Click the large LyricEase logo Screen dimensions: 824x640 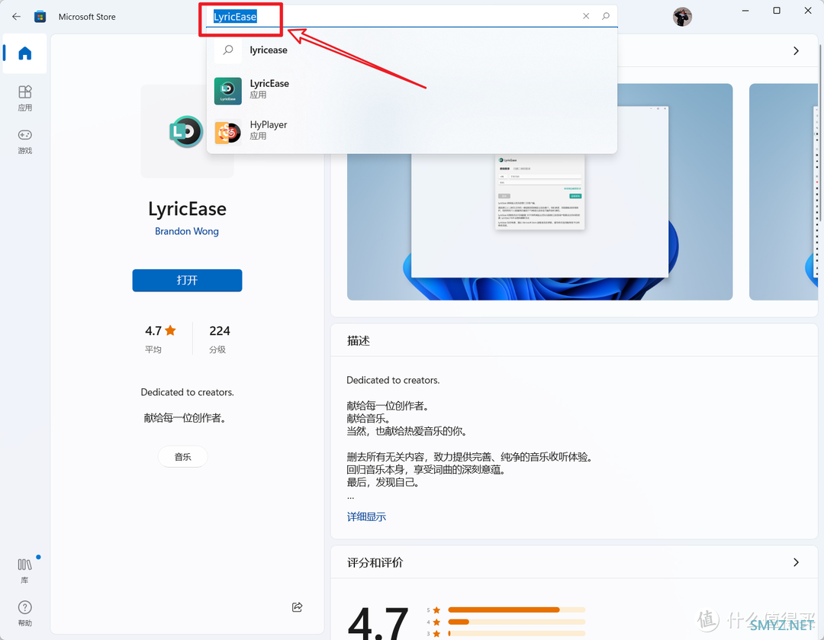click(x=187, y=131)
